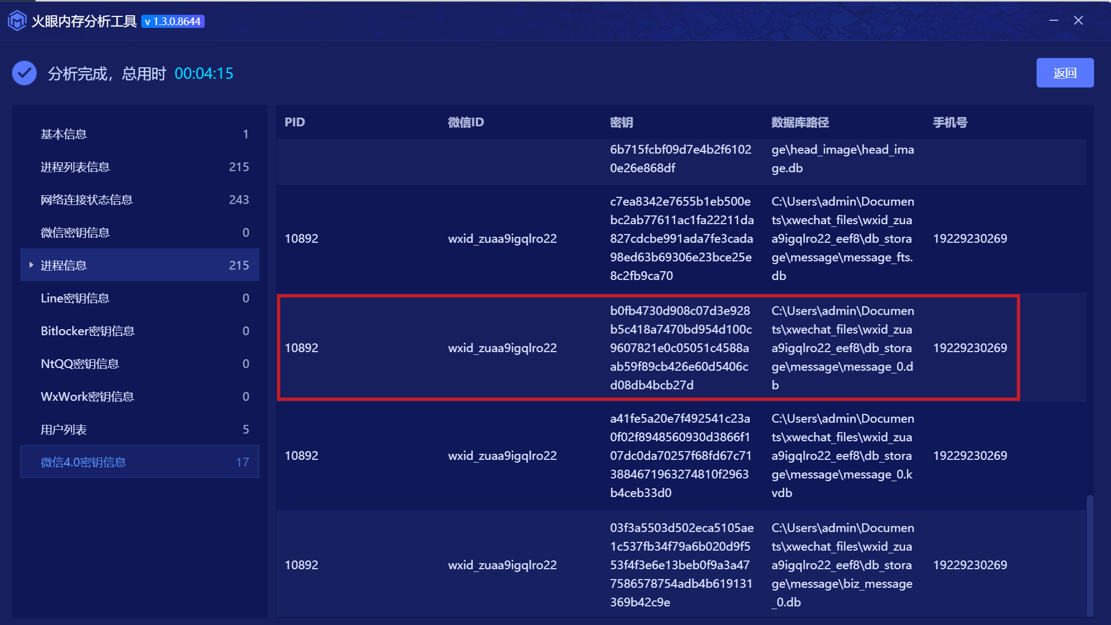Select 用户列表 sidebar item

[x=140, y=430]
